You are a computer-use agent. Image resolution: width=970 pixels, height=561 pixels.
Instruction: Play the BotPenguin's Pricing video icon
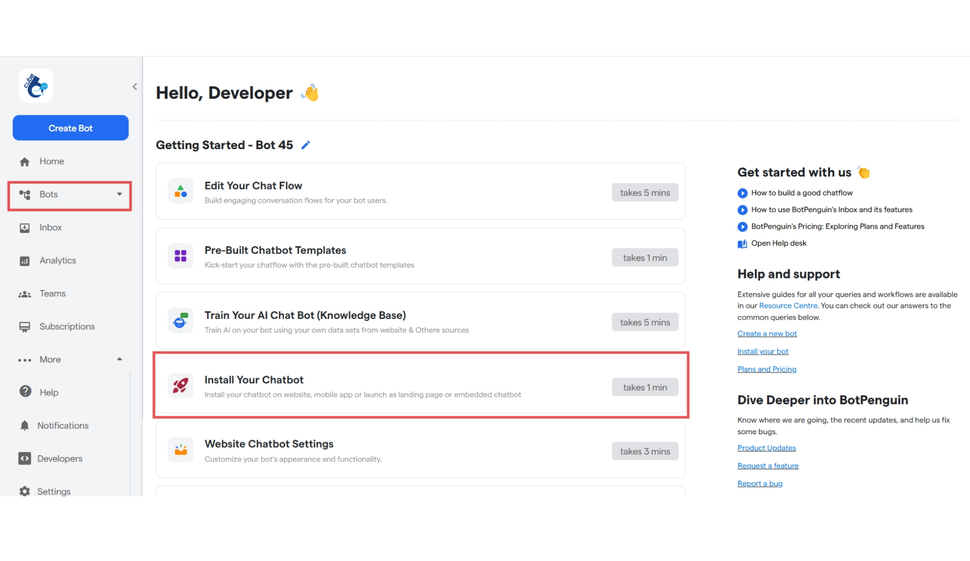pos(742,226)
